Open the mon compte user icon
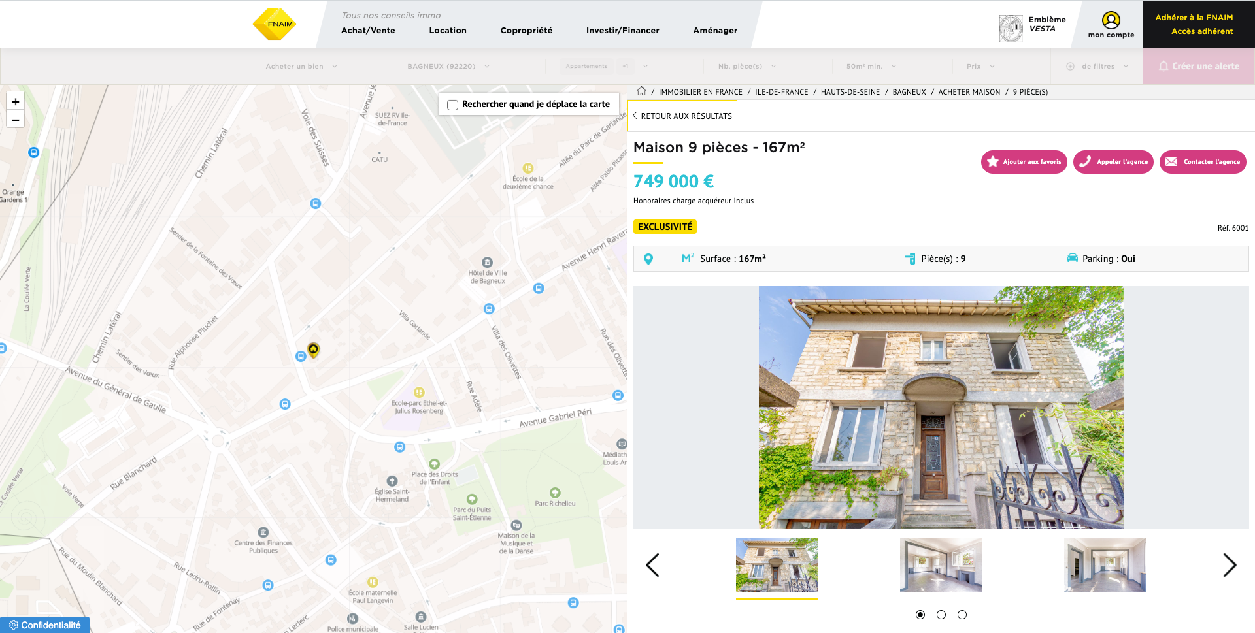 pyautogui.click(x=1111, y=20)
